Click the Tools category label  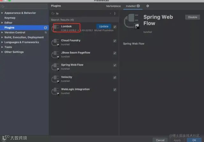pos(8,47)
